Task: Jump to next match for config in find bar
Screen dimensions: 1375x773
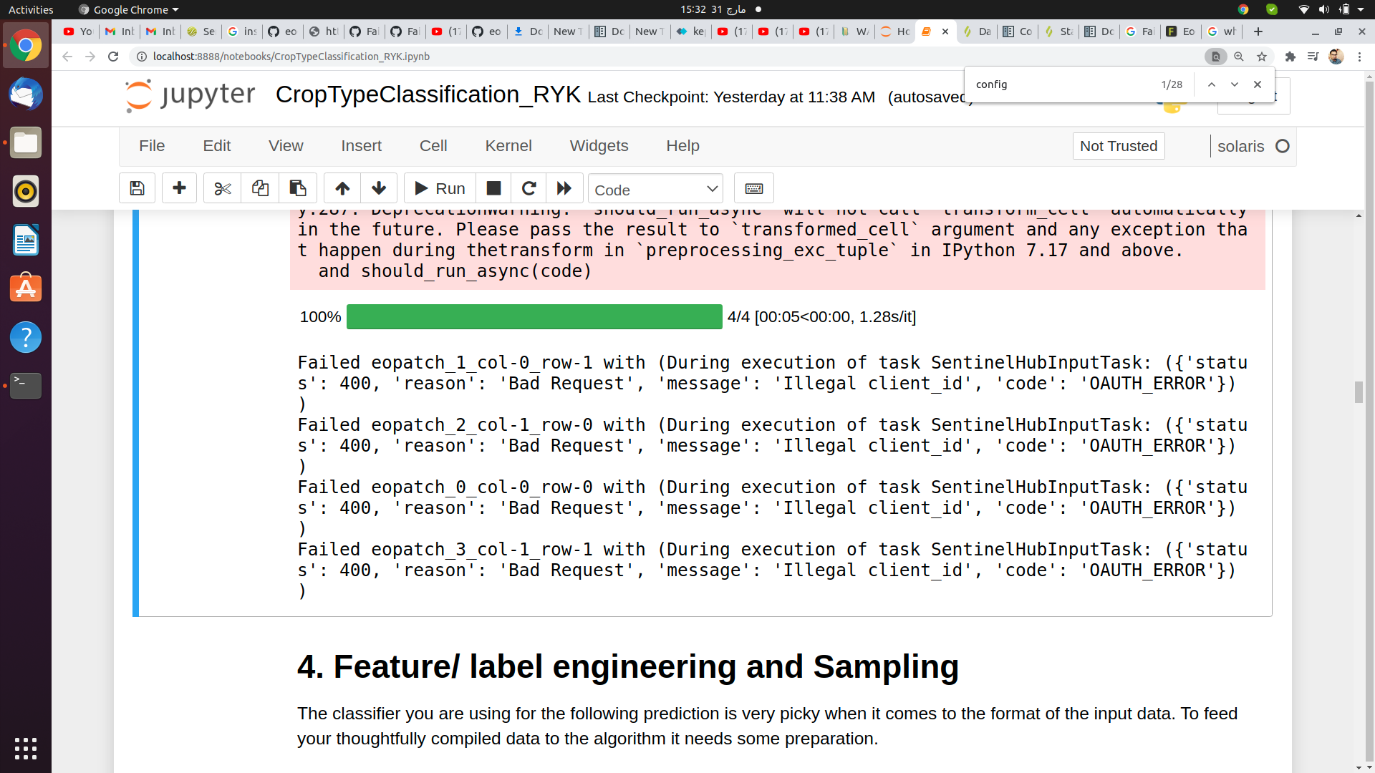Action: 1234,84
